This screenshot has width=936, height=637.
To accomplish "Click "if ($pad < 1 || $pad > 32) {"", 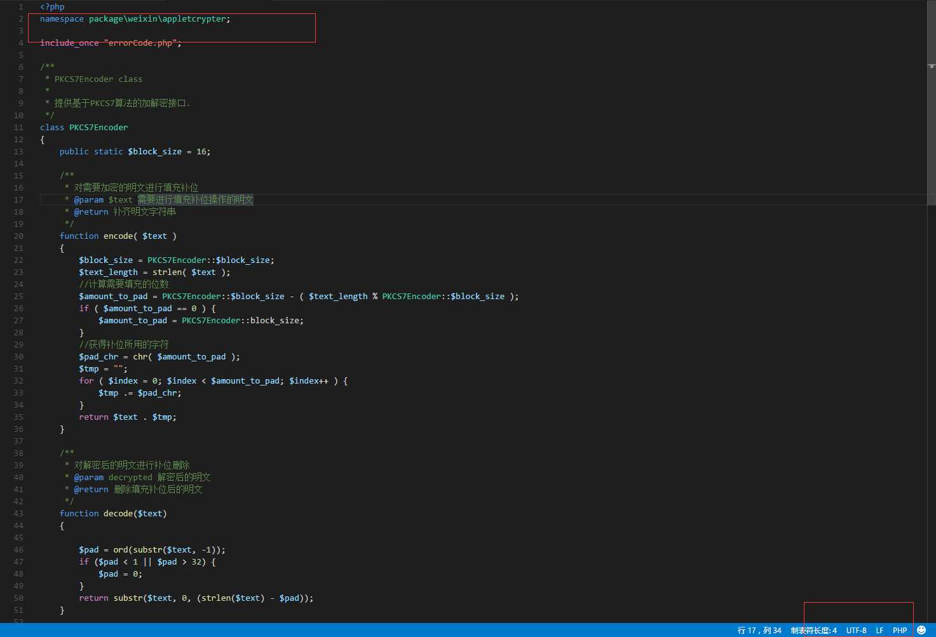I will tap(147, 562).
